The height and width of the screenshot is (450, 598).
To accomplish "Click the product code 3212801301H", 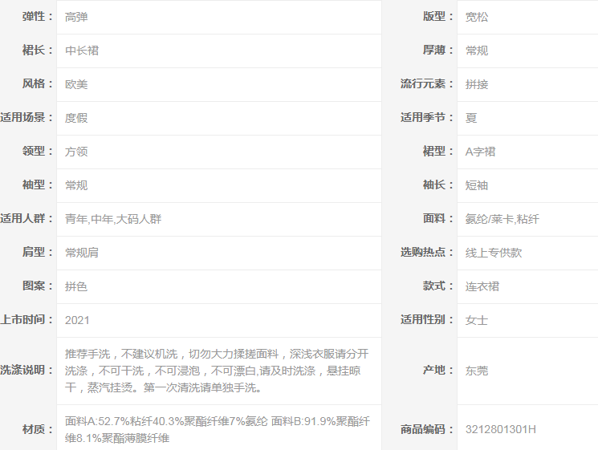I will click(501, 429).
